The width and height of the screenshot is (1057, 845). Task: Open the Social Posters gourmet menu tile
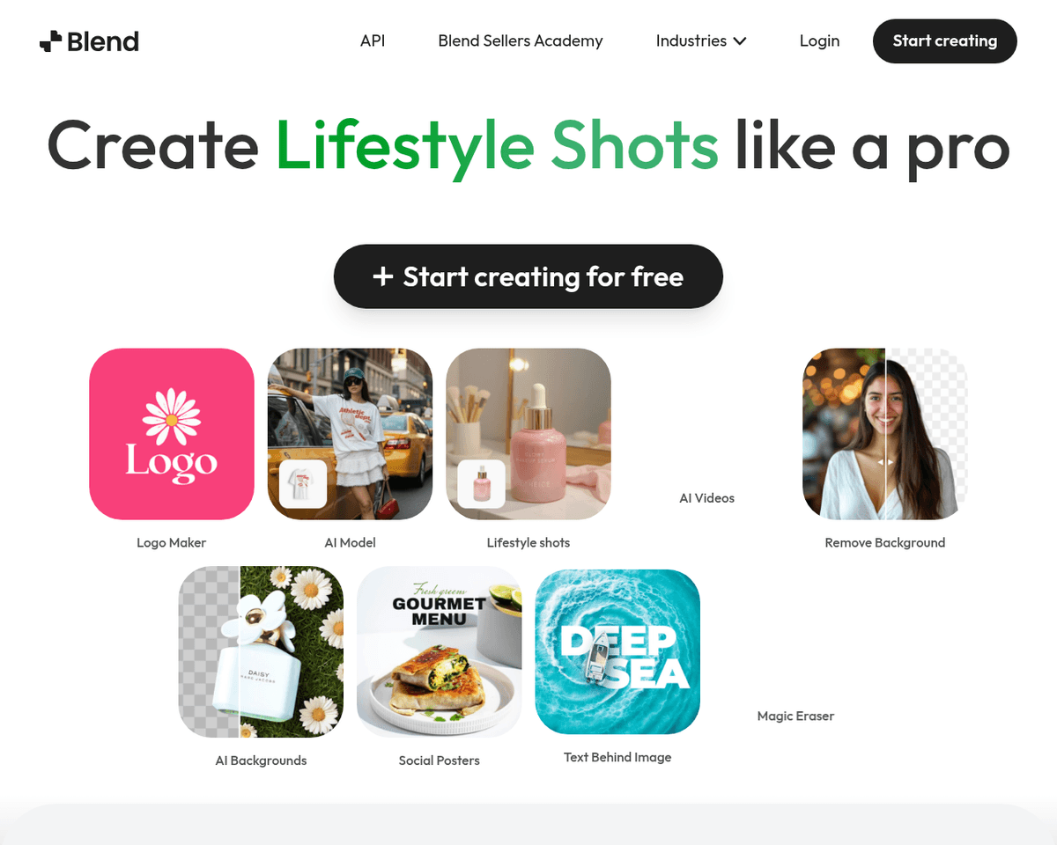tap(440, 651)
